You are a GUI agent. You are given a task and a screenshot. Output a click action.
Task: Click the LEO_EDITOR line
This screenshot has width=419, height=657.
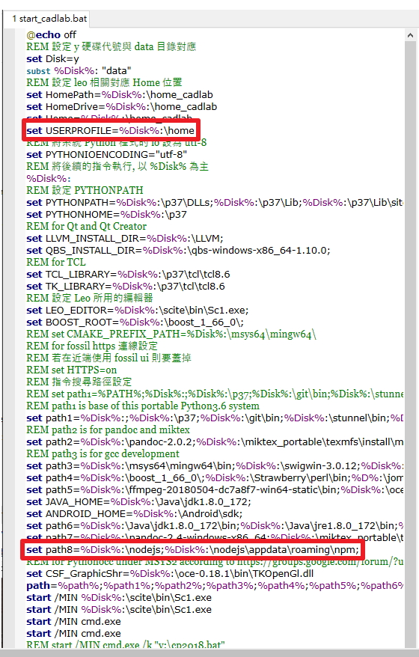137,310
